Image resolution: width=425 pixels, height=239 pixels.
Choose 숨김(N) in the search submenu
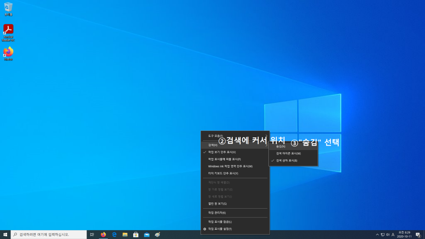[x=293, y=147]
